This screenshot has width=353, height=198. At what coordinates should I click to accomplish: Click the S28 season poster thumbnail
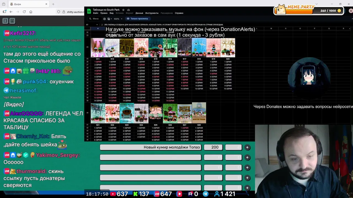(199, 113)
